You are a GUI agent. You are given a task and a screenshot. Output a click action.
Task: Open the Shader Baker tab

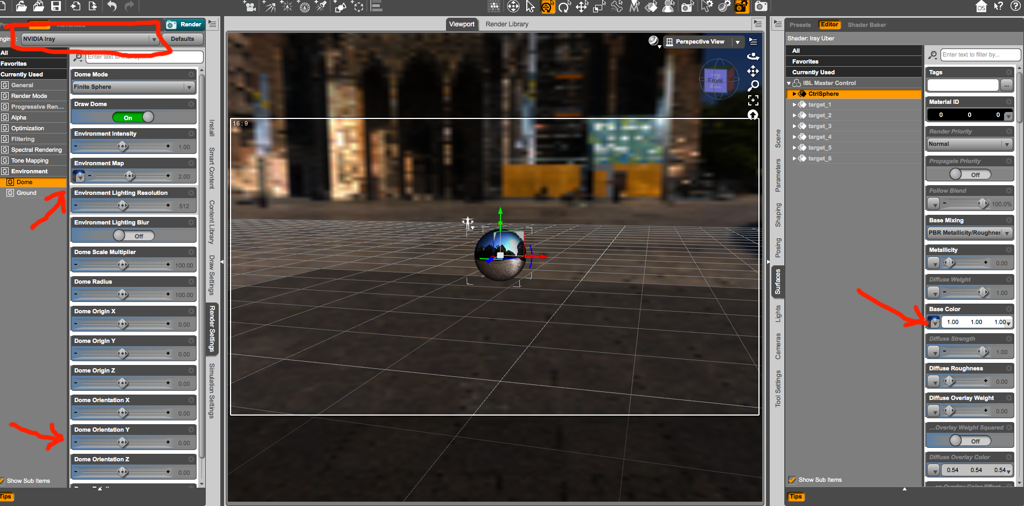tap(867, 25)
